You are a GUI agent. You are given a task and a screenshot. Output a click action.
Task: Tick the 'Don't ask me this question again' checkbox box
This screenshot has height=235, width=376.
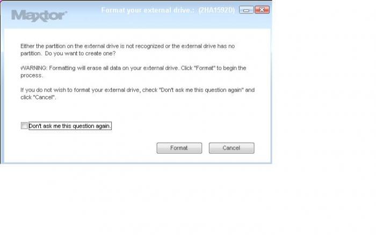point(24,126)
